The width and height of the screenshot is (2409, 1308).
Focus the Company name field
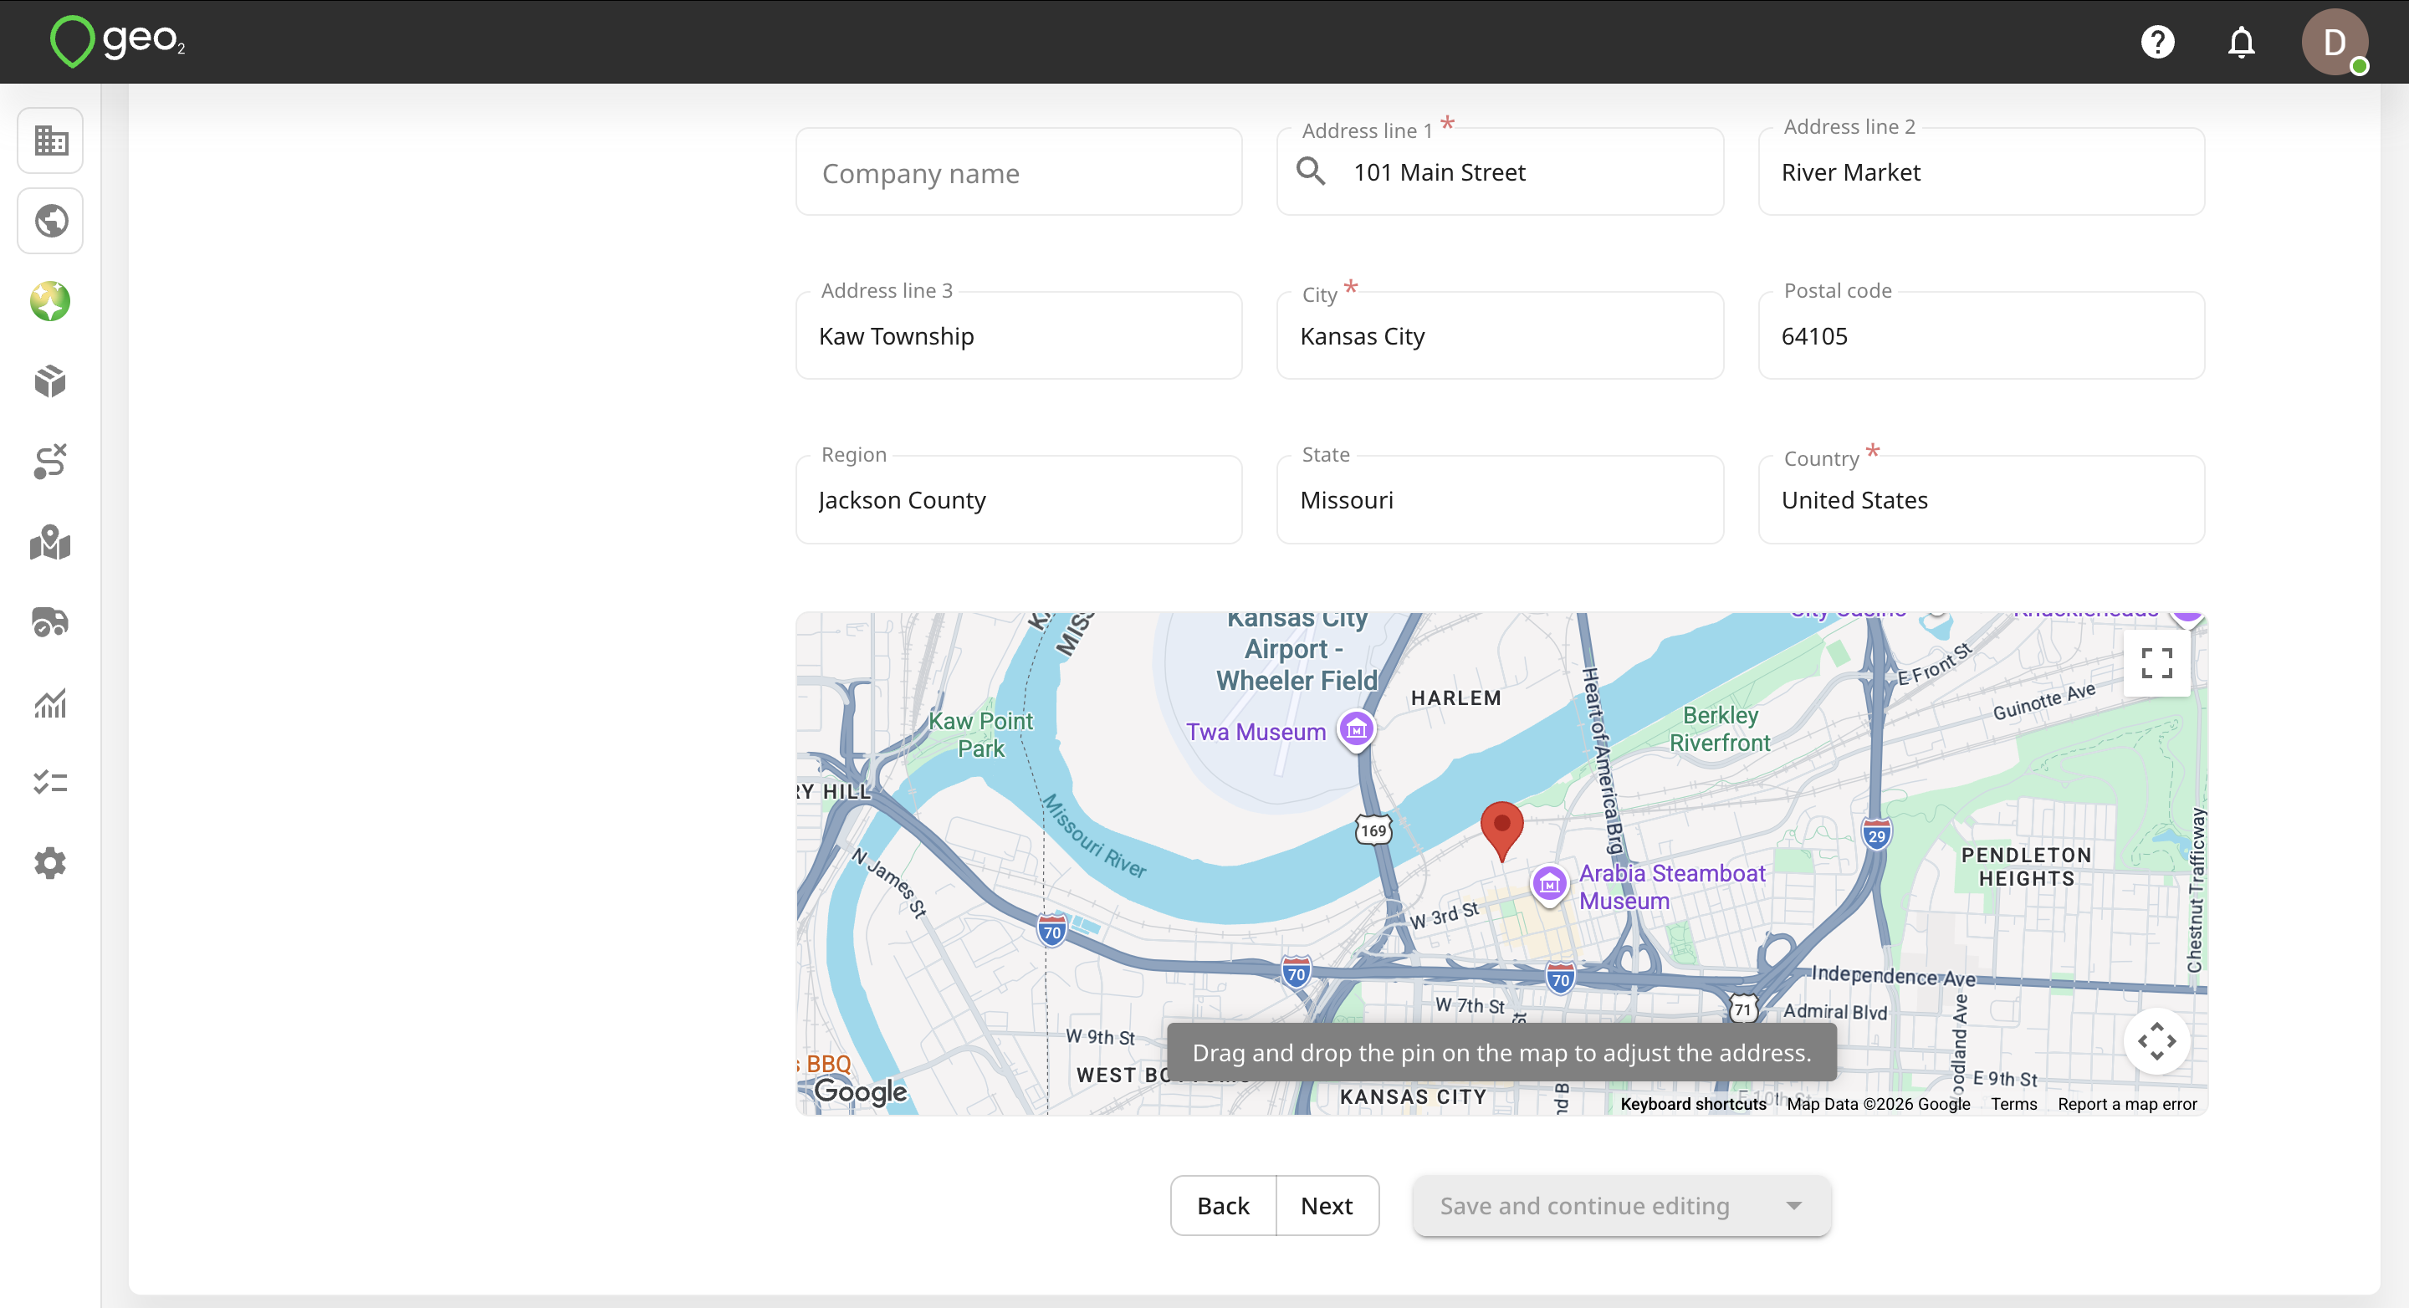(x=1019, y=172)
